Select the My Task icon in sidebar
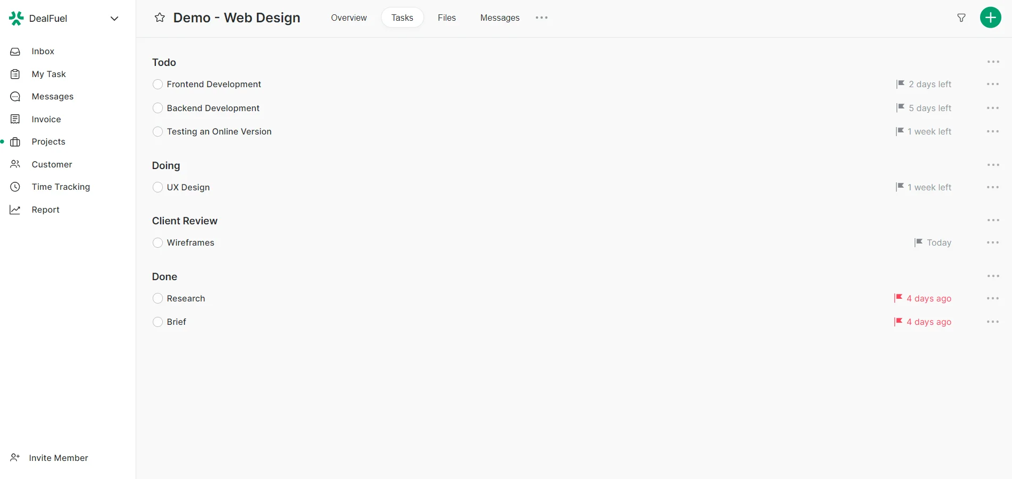This screenshot has height=479, width=1012. point(14,74)
